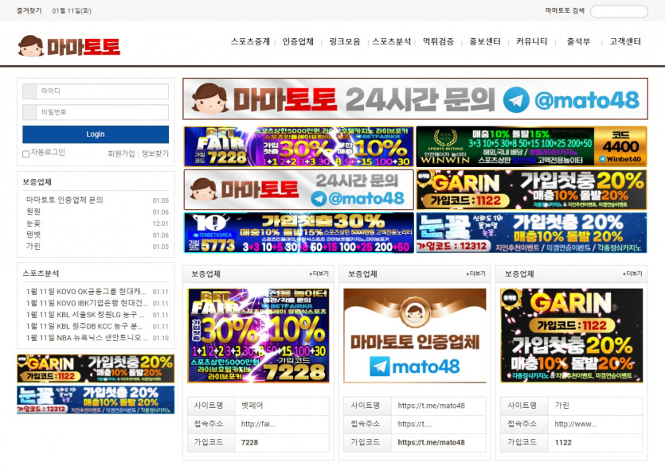The image size is (665, 466).
Task: Expand the middle 보증업체 panel 더보기
Action: coord(475,274)
